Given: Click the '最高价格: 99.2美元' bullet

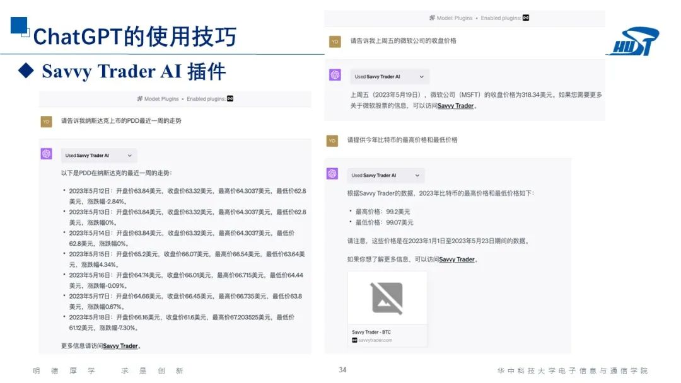Looking at the screenshot, I should coord(382,212).
